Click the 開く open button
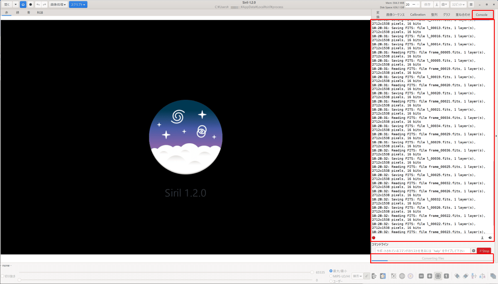The width and height of the screenshot is (498, 284). pyautogui.click(x=7, y=5)
